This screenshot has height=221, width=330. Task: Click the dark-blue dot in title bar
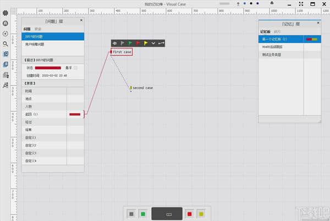coord(257,3)
